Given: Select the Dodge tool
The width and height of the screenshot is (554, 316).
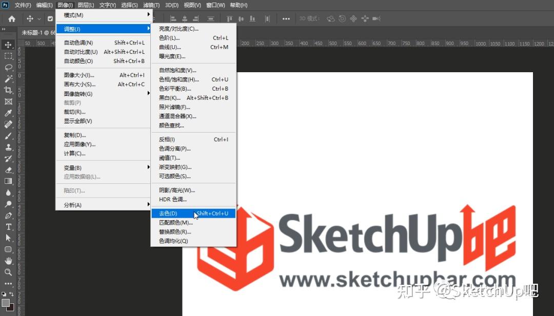Looking at the screenshot, I should tap(9, 204).
